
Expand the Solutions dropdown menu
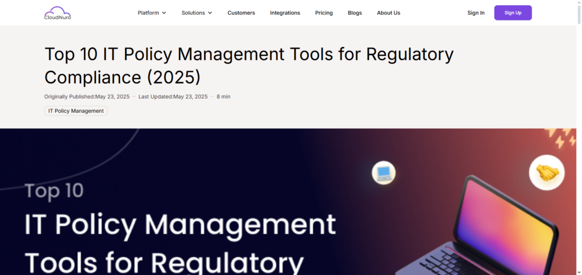tap(197, 13)
